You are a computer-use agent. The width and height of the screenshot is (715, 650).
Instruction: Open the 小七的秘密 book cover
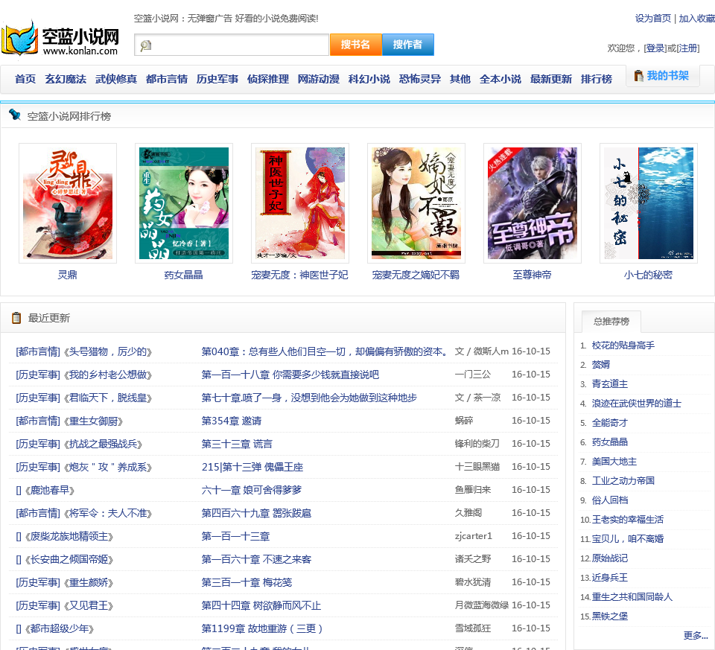(649, 203)
